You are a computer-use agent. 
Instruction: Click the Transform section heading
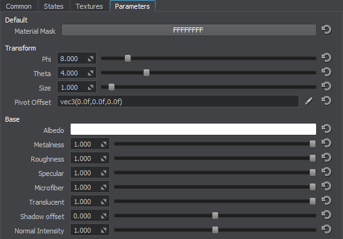tap(21, 48)
